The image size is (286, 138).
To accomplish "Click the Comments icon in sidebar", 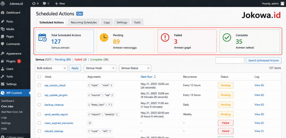I will [3, 44].
